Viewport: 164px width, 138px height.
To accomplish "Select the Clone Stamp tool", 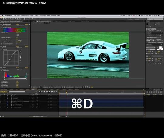I will (x=25, y=19).
